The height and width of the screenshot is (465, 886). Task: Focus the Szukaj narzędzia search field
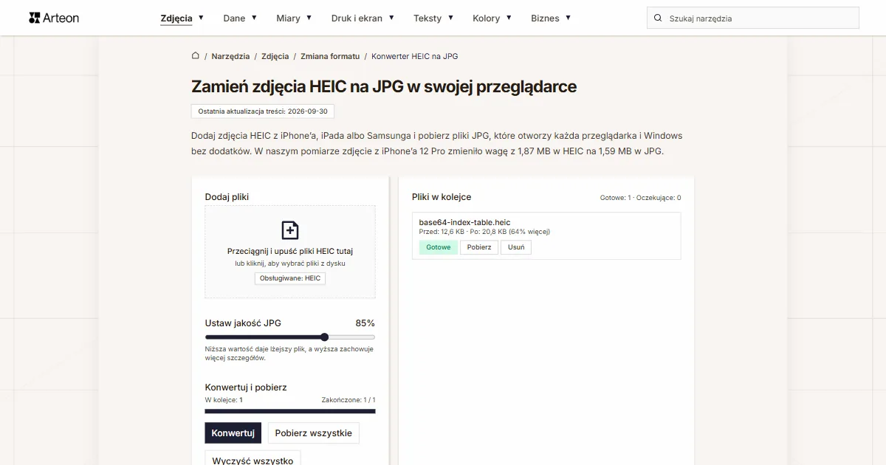(753, 18)
